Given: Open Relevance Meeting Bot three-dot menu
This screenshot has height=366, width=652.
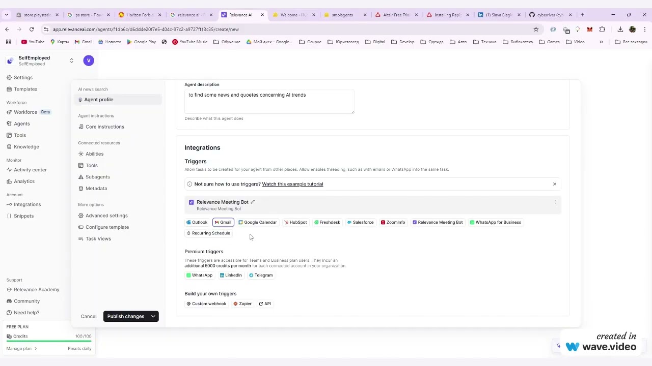Looking at the screenshot, I should point(555,202).
